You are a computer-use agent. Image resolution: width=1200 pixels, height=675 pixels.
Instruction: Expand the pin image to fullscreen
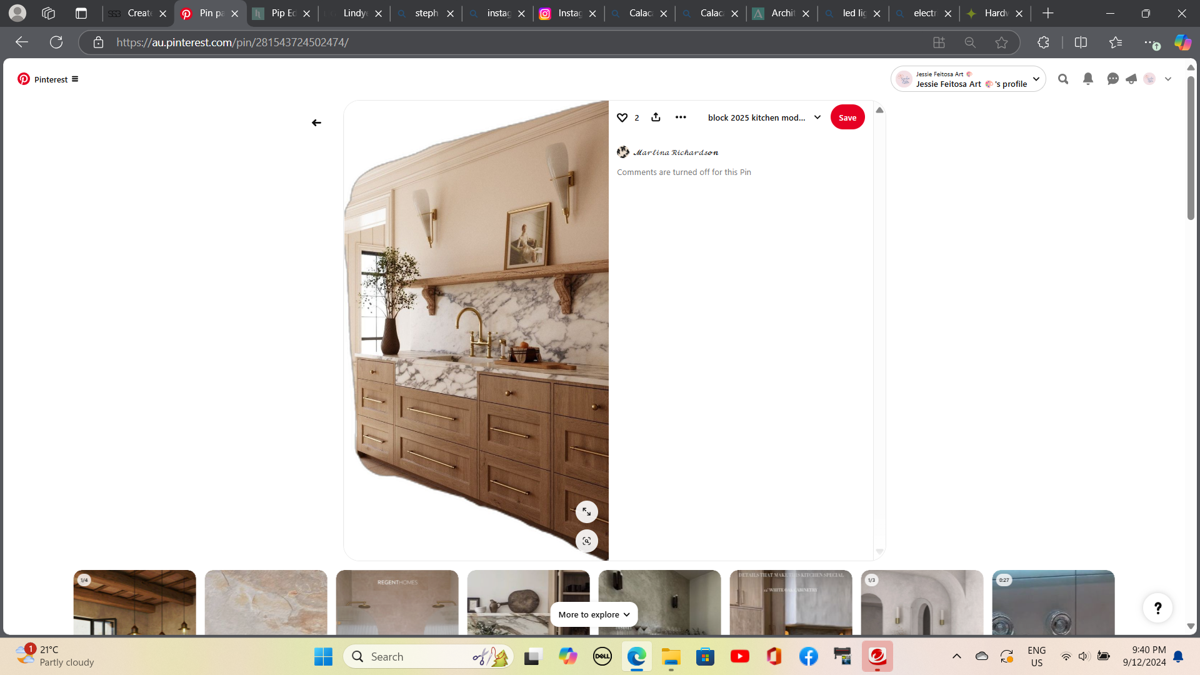tap(586, 512)
